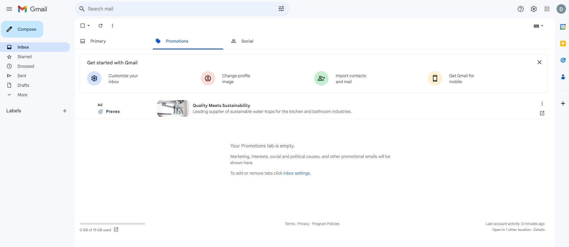Select the Promotions tab

pyautogui.click(x=188, y=41)
